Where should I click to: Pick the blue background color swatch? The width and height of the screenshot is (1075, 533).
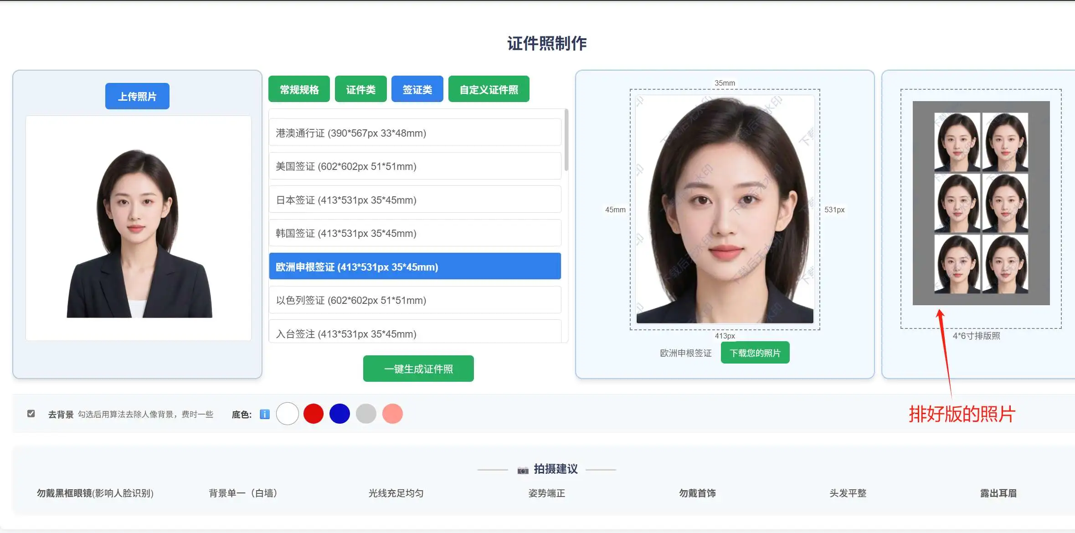(339, 414)
